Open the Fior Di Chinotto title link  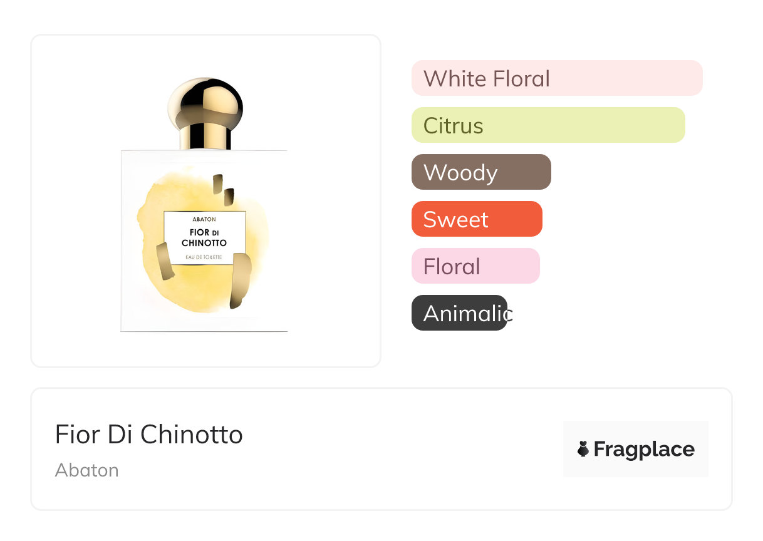point(149,435)
